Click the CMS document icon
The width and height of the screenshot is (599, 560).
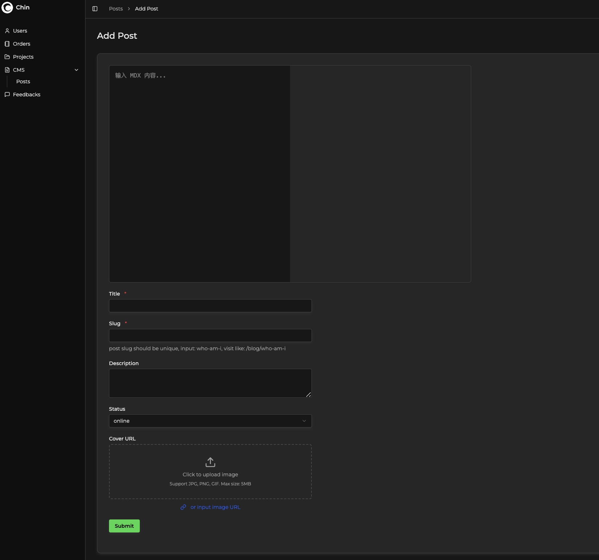7,70
